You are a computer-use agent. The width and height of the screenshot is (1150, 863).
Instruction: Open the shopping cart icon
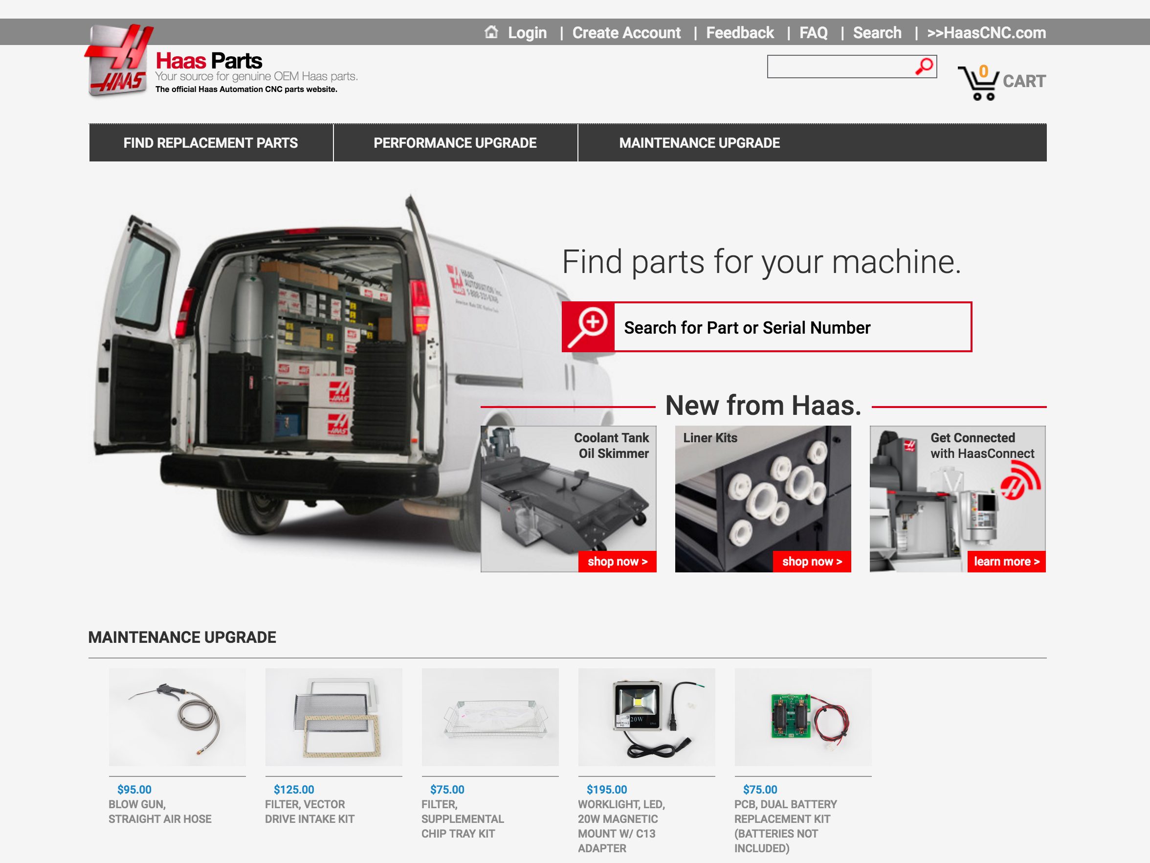(x=978, y=83)
